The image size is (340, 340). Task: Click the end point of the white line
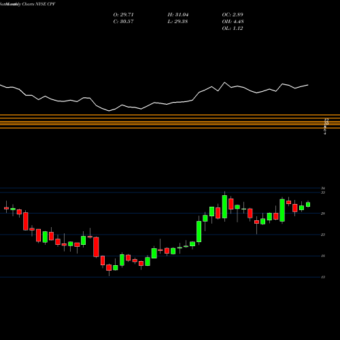pyautogui.click(x=308, y=85)
